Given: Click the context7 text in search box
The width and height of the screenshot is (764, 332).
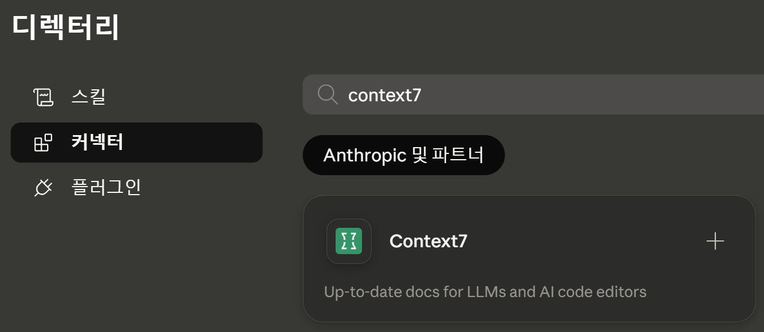Looking at the screenshot, I should (x=385, y=95).
